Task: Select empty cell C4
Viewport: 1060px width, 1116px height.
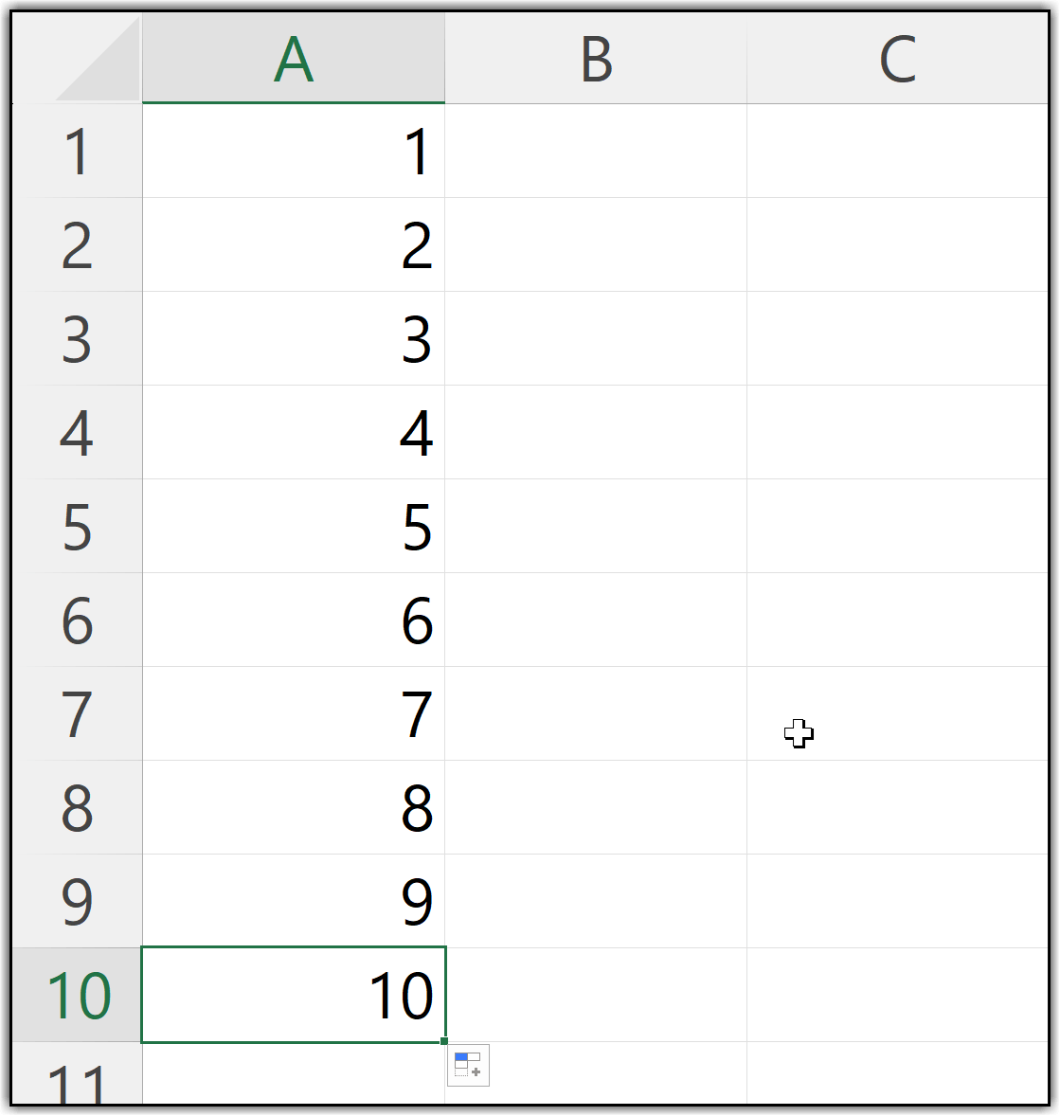Action: 897,433
